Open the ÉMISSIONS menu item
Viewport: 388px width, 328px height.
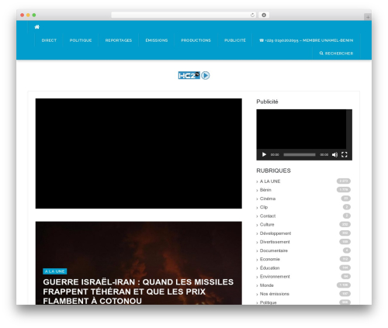[157, 40]
